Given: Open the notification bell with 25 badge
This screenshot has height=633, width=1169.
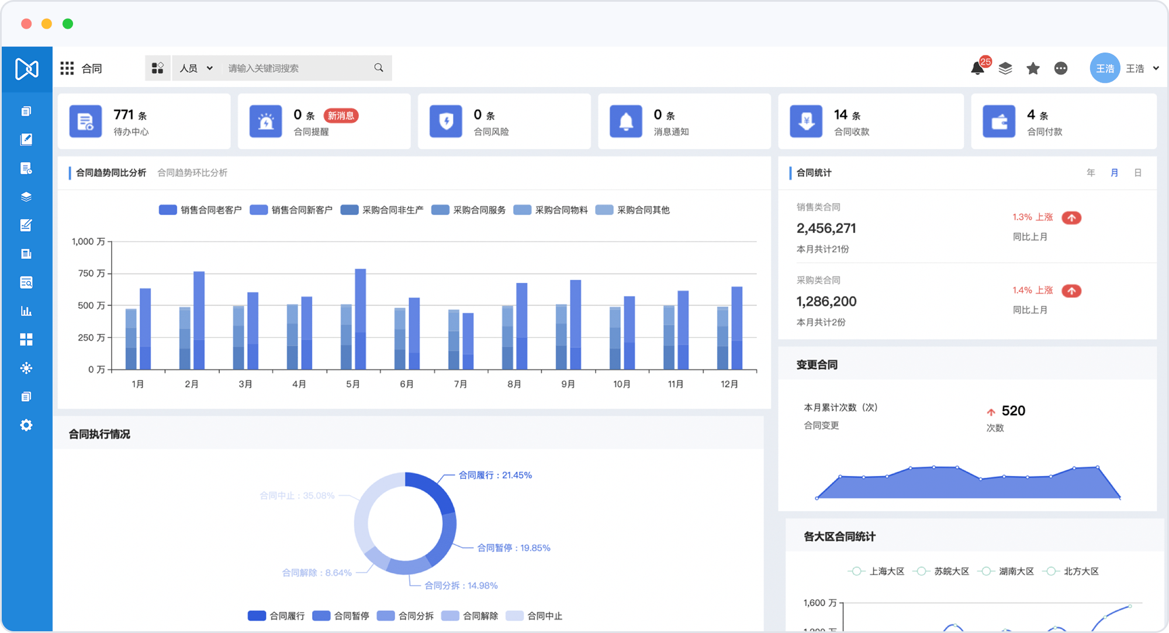Looking at the screenshot, I should [x=978, y=68].
